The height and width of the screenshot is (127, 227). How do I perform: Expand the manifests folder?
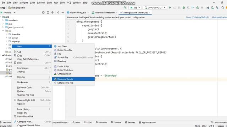pyautogui.click(x=3, y=20)
